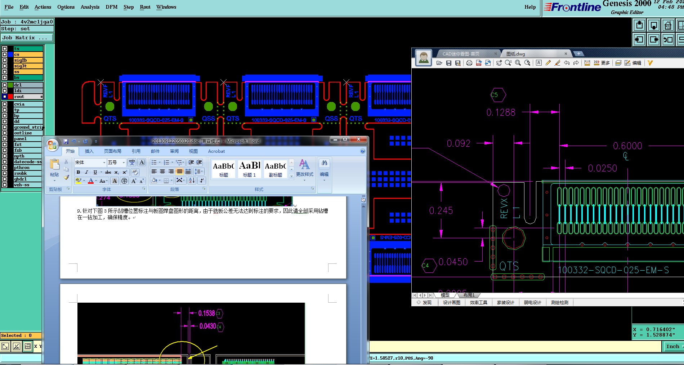Toggle checkbox for layer sig2b
Image resolution: width=684 pixels, height=365 pixels.
(5, 60)
